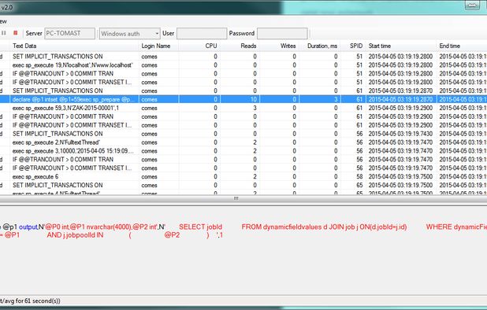Pause the trace with the pause icon

(4, 33)
